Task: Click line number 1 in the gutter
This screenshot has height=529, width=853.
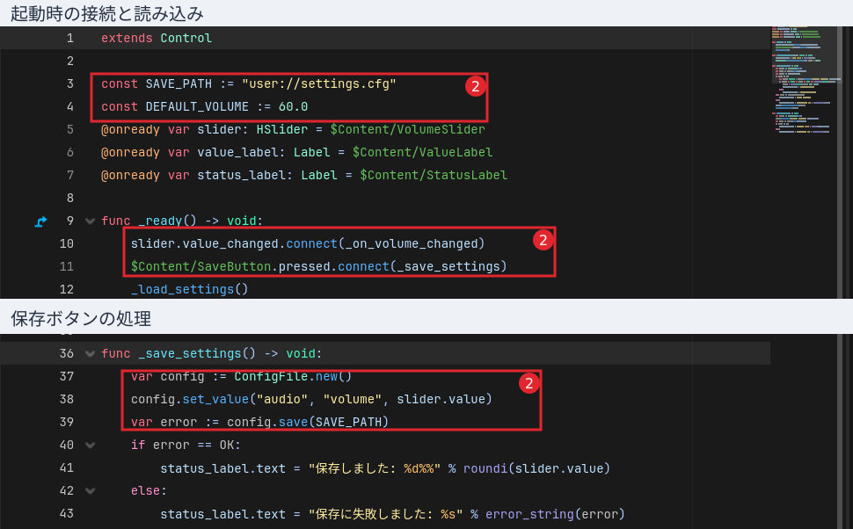Action: pos(70,38)
